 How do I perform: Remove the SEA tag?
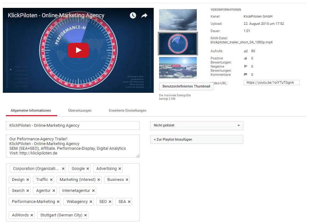(x=129, y=202)
